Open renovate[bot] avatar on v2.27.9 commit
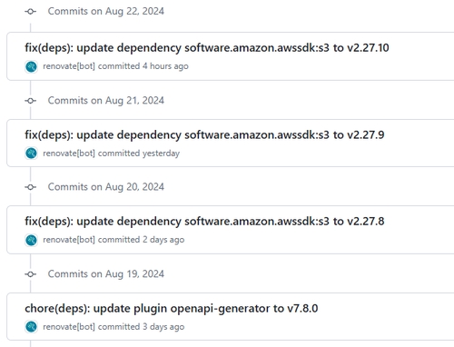Screen dimensions: 454x347 coord(31,154)
